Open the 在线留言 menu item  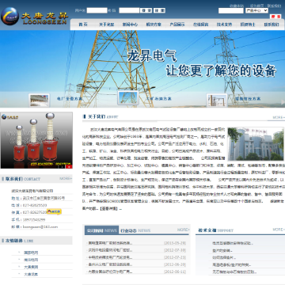[x=200, y=25]
